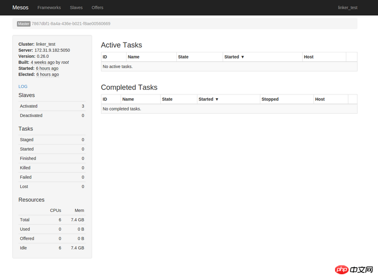Click the Built time "4 weeks ago"

[x=43, y=62]
